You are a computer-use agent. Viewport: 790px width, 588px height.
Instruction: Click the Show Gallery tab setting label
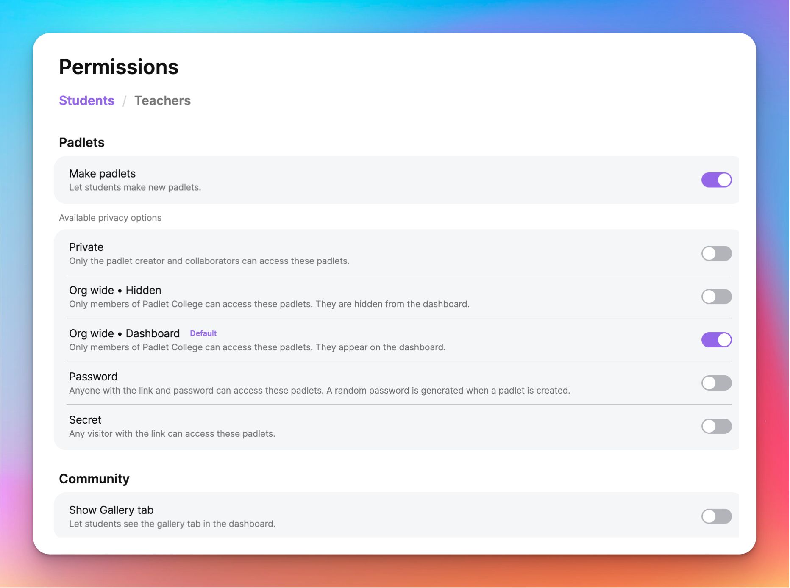[x=111, y=510]
